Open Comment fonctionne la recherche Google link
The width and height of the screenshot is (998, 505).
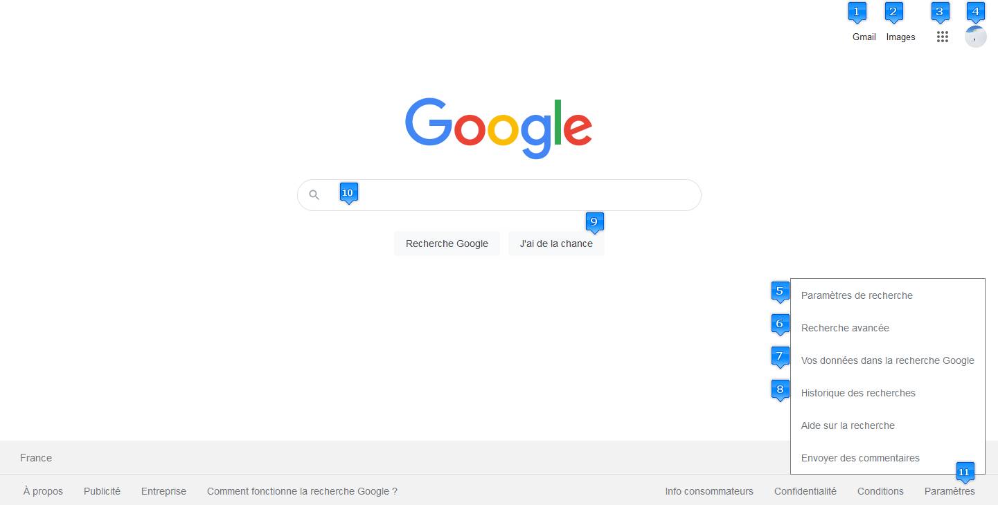(302, 491)
